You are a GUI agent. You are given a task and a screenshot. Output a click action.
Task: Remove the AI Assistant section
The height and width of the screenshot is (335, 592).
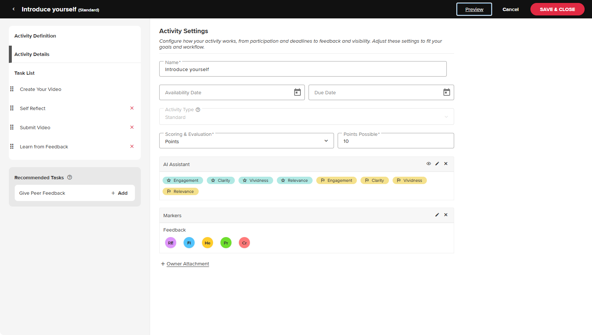point(446,164)
